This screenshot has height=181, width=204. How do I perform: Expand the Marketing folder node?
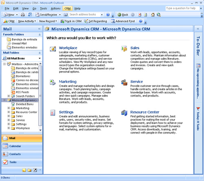(x=9, y=108)
